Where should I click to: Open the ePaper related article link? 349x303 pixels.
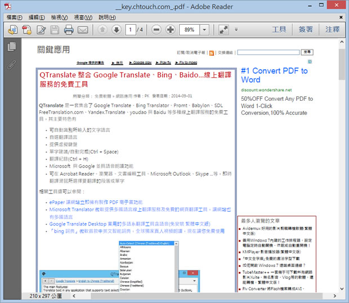tap(96, 202)
